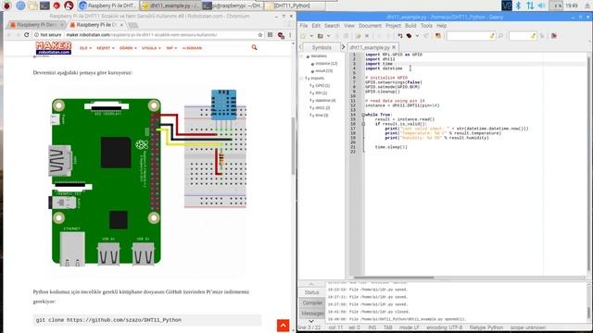This screenshot has width=593, height=333.
Task: Select the Status tab in message panel
Action: coord(311,292)
